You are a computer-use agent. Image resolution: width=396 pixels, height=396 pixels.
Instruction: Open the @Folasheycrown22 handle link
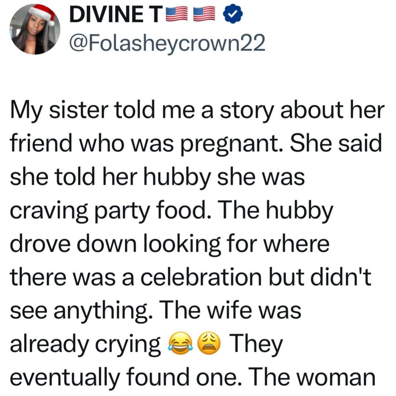point(166,45)
